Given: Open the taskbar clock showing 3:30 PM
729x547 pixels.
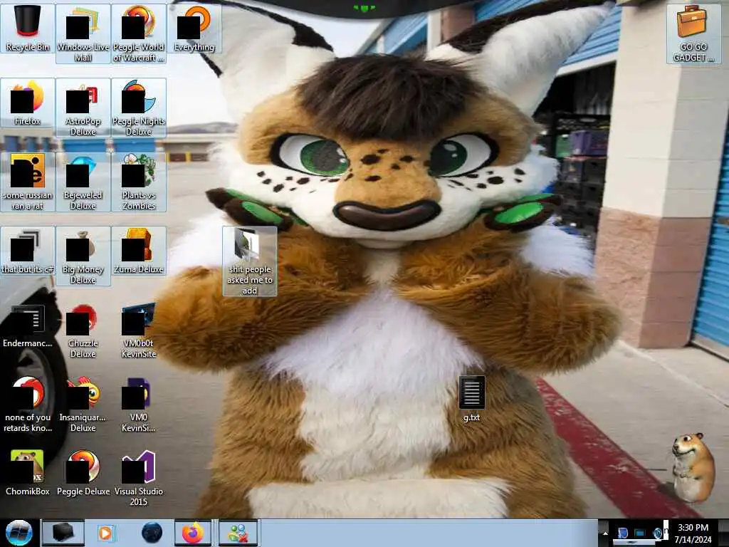Looking at the screenshot, I should 693,533.
